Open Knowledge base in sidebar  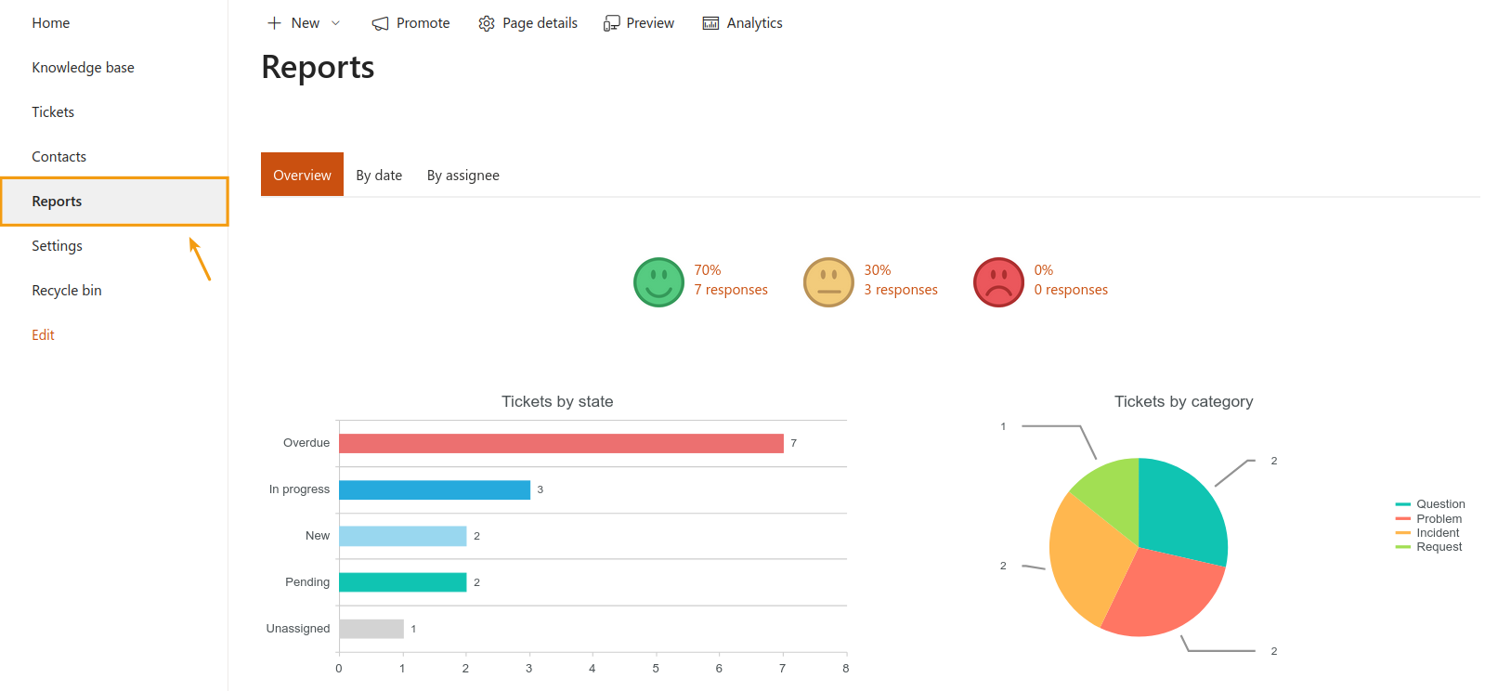83,68
